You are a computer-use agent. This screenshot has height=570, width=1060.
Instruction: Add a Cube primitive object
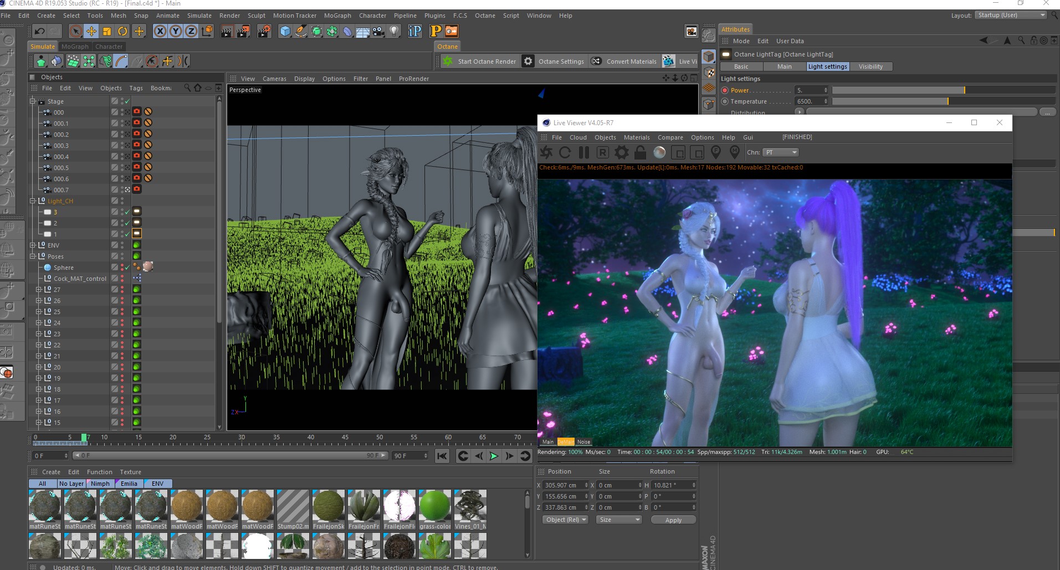tap(285, 31)
